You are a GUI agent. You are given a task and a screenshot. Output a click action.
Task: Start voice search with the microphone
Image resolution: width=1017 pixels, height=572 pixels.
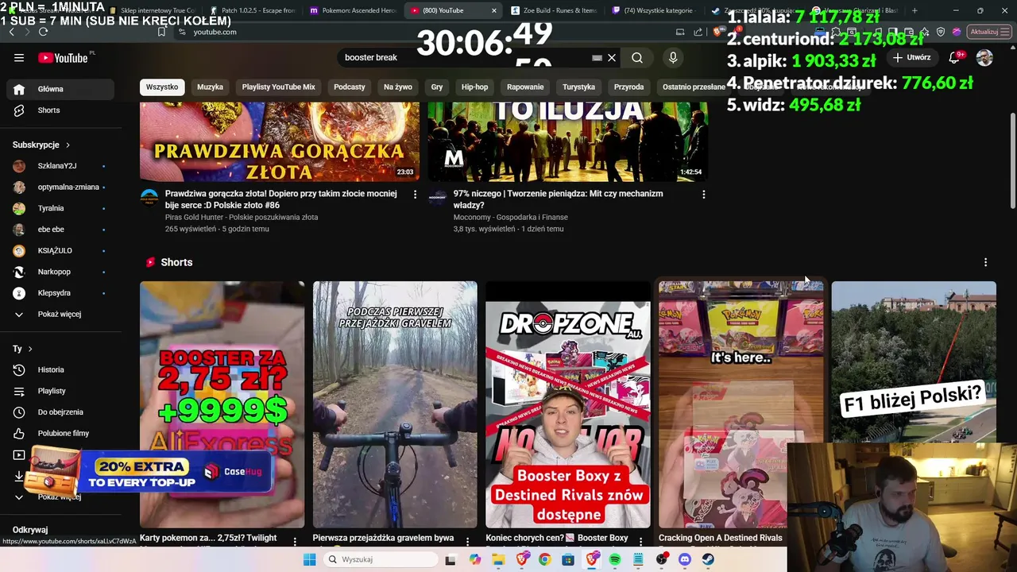(673, 57)
